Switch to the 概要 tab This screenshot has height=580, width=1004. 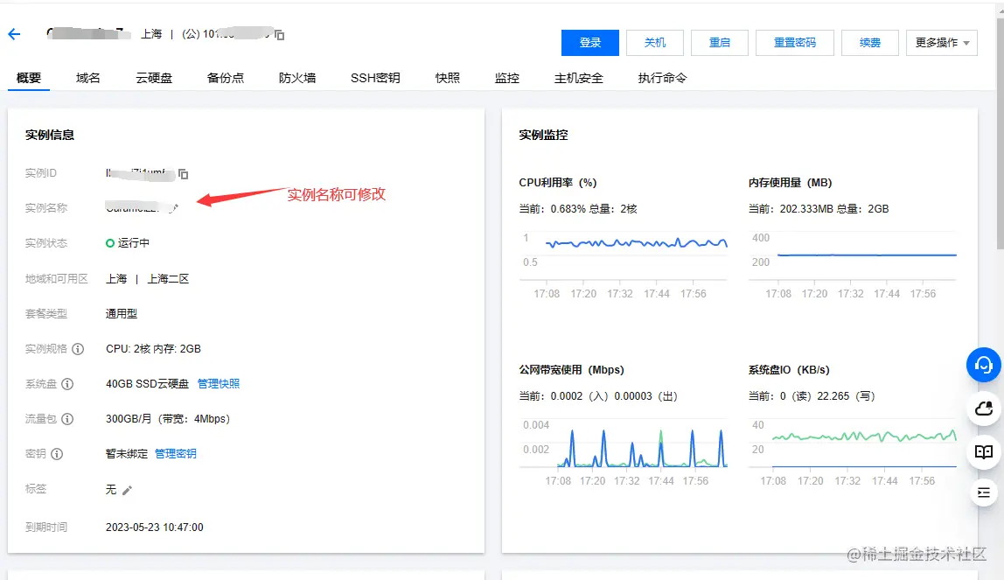pyautogui.click(x=29, y=78)
